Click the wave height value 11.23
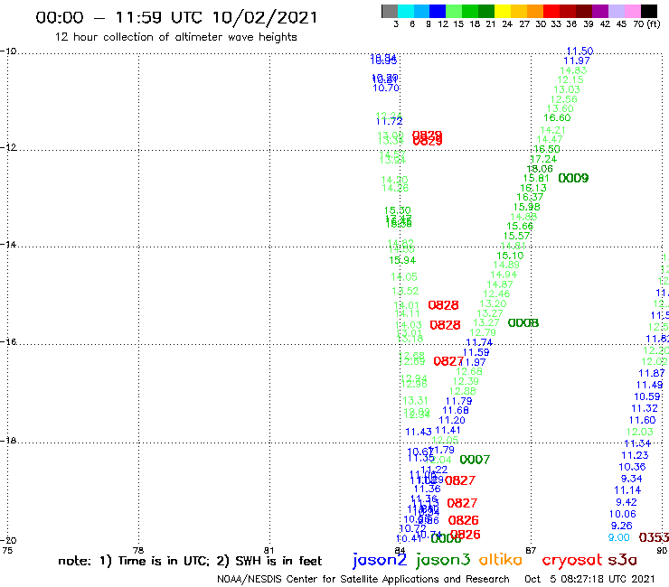This screenshot has width=669, height=587. 635,455
